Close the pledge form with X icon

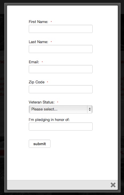pos(113,185)
